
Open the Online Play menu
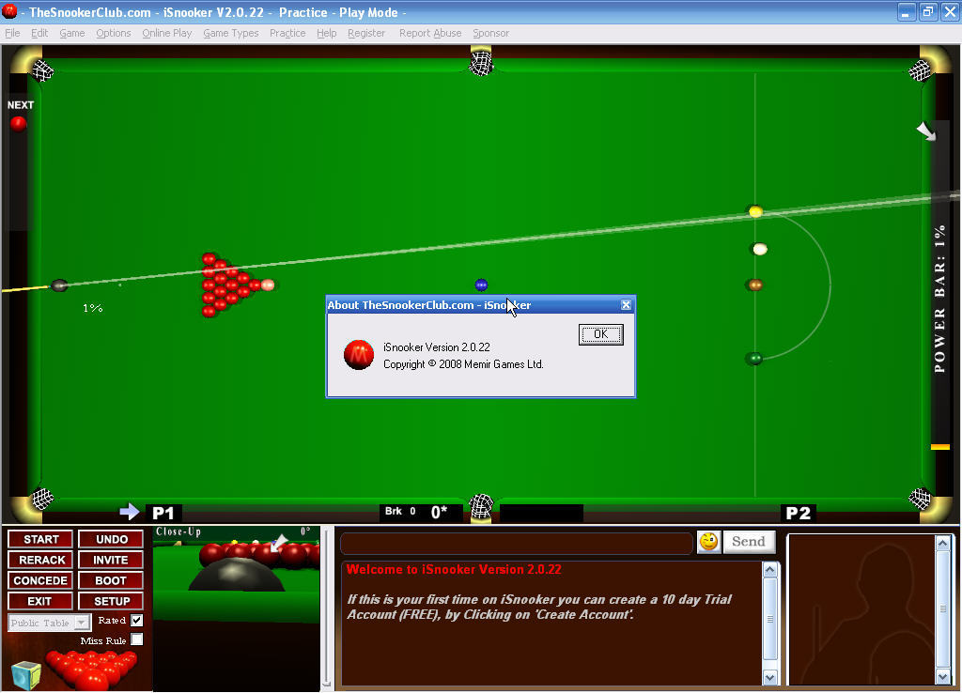click(x=167, y=33)
